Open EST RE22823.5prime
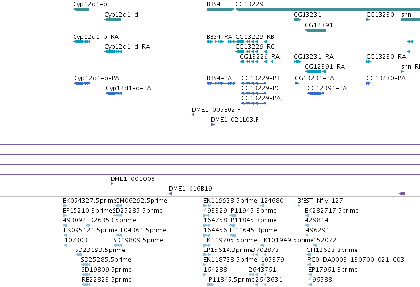The height and width of the screenshot is (287, 420). click(x=86, y=285)
